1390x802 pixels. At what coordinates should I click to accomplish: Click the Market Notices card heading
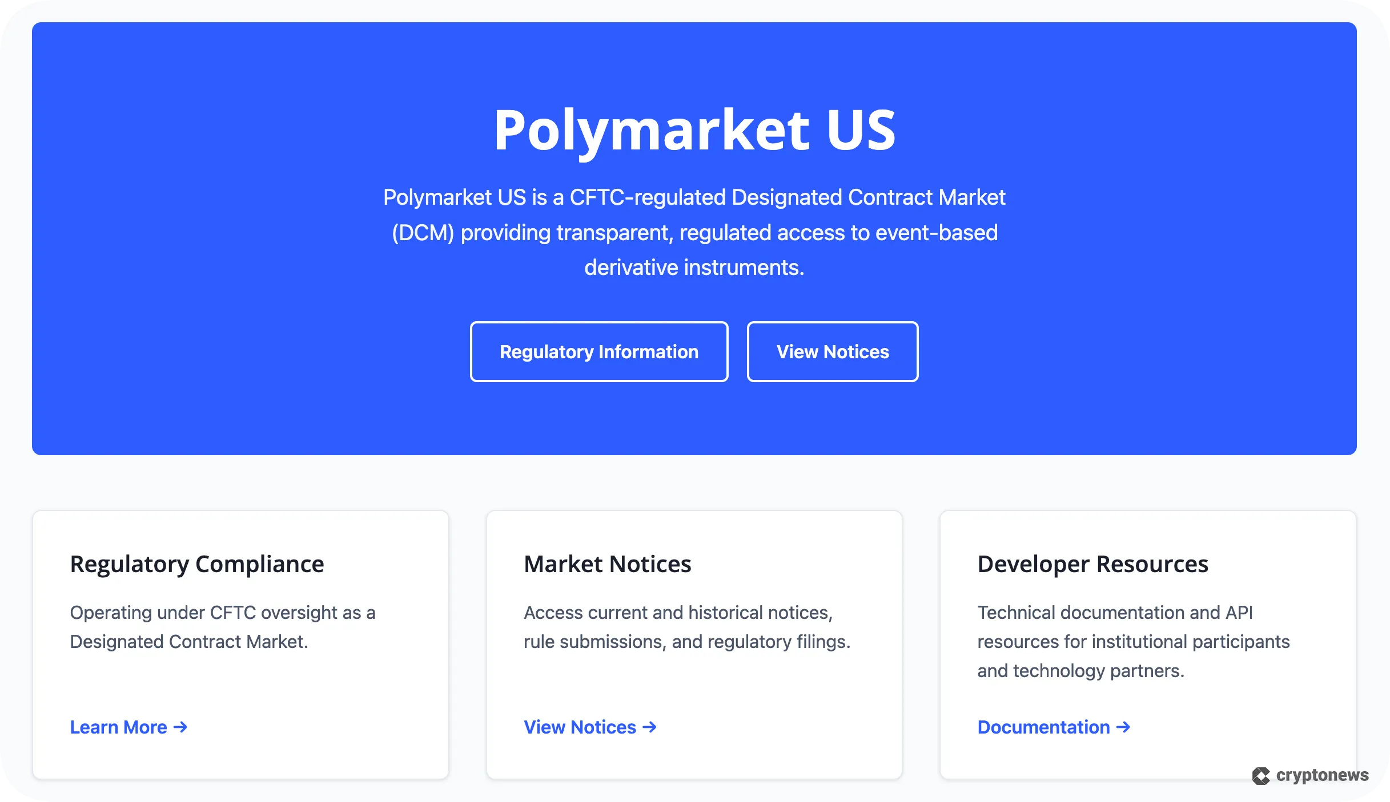coord(607,564)
